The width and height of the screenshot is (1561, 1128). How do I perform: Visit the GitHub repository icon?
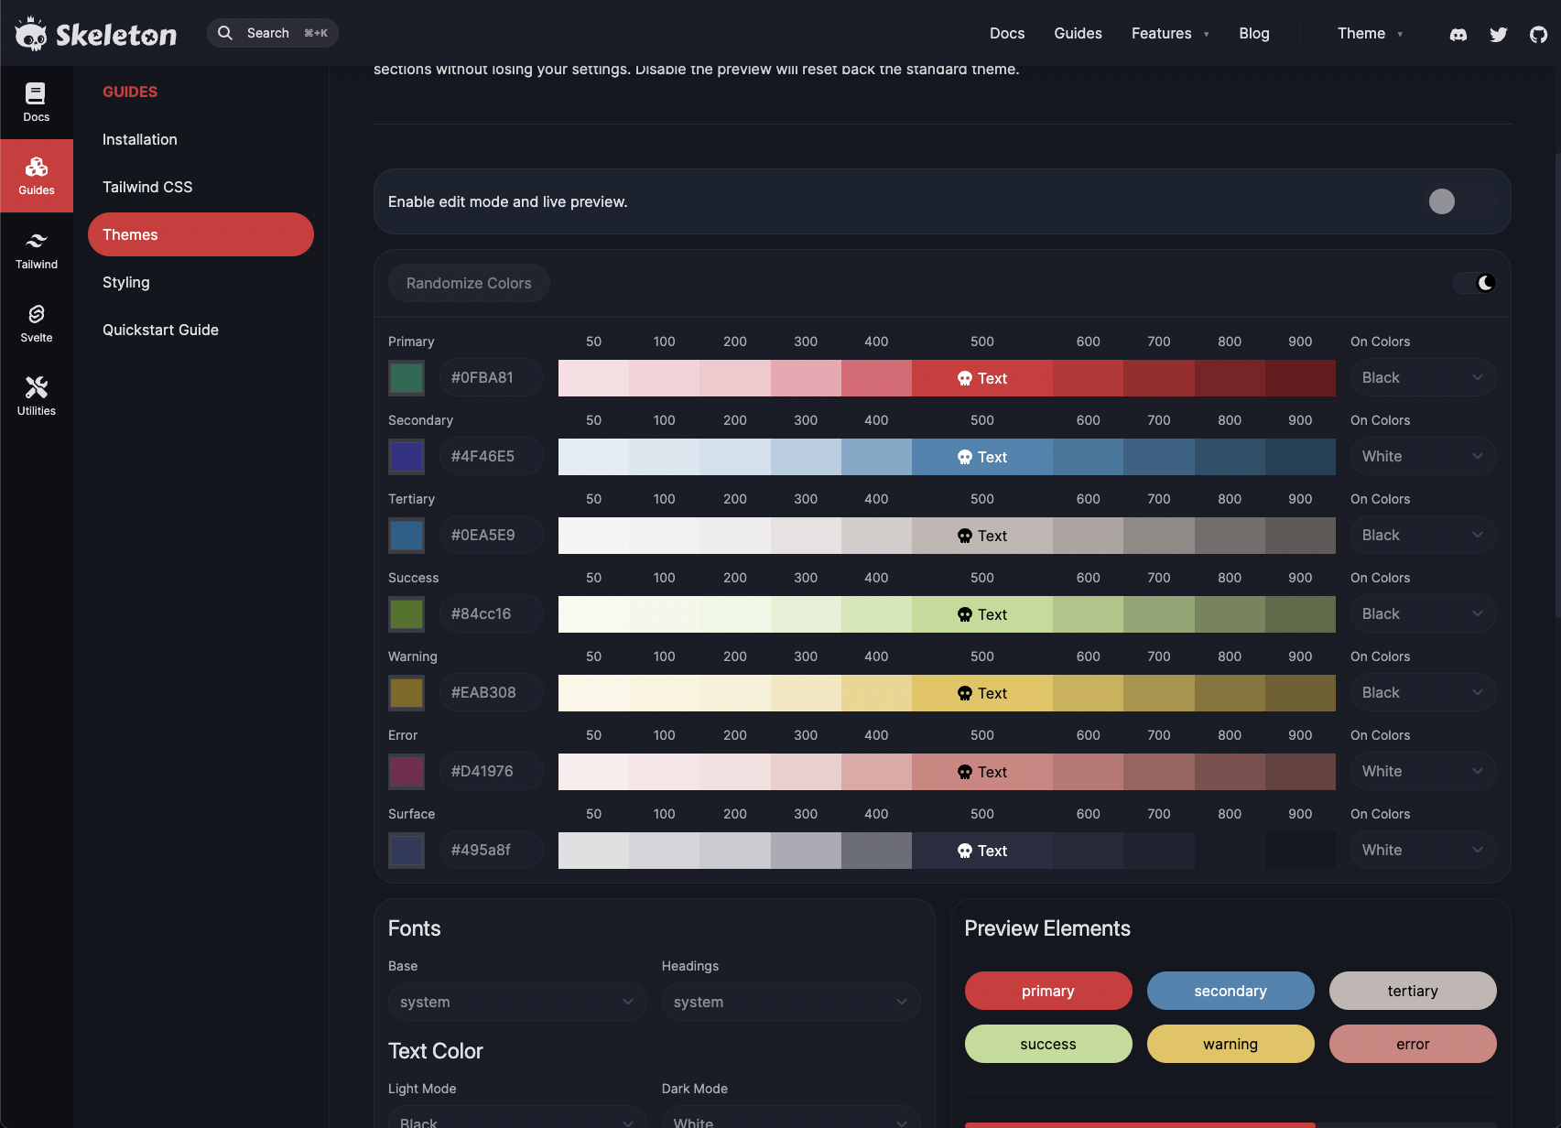(1539, 34)
